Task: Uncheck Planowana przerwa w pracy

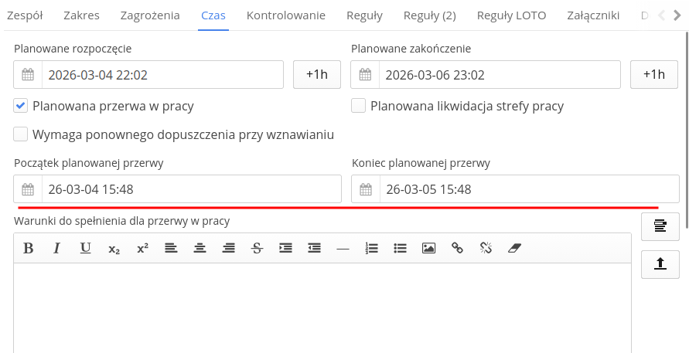Action: click(x=21, y=106)
